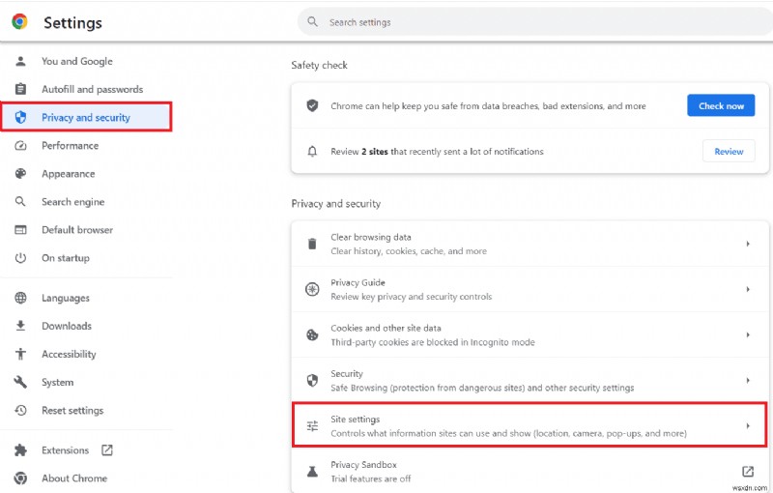
Task: Click the You and Google person icon
Action: 20,61
